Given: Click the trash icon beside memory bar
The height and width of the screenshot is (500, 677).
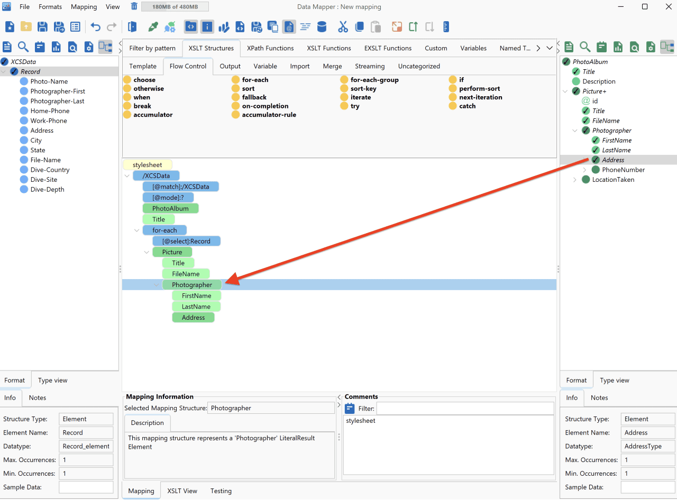Looking at the screenshot, I should 134,6.
